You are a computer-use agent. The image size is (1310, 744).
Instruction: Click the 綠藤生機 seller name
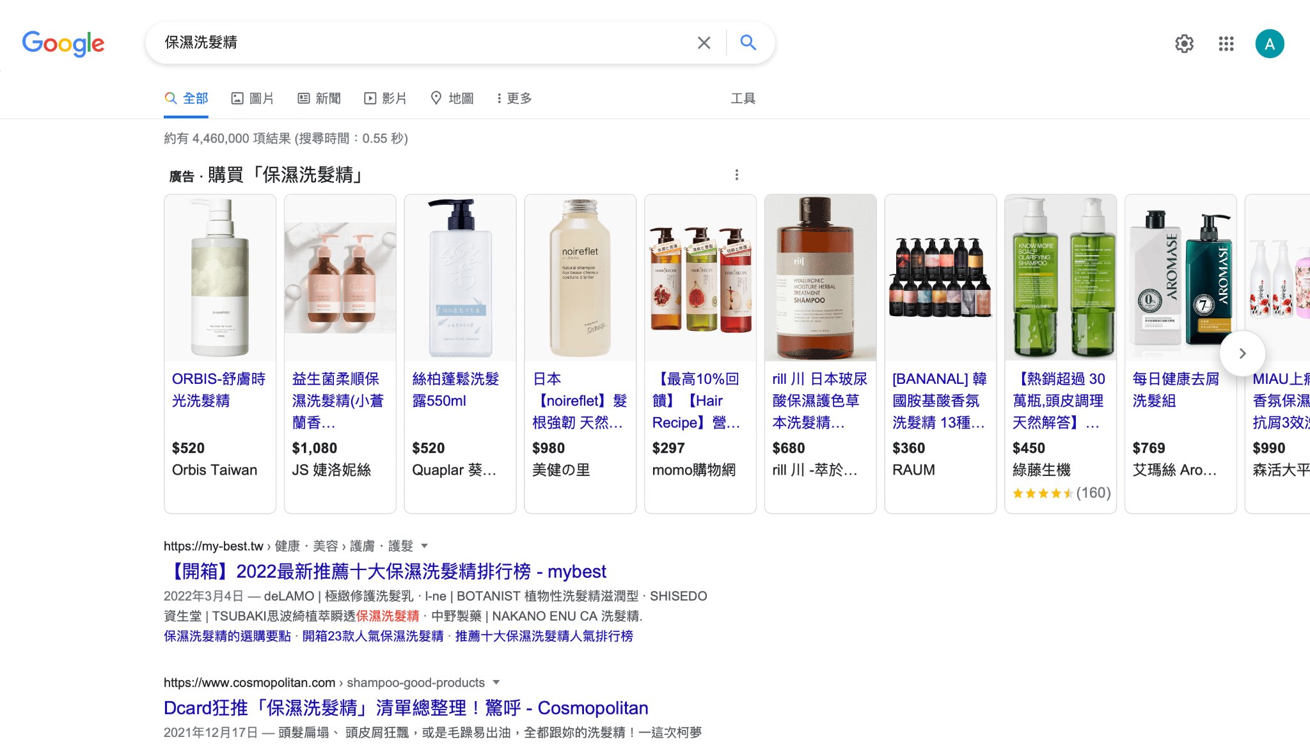click(1041, 470)
